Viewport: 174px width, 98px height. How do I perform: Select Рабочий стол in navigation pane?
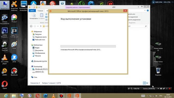(40, 40)
